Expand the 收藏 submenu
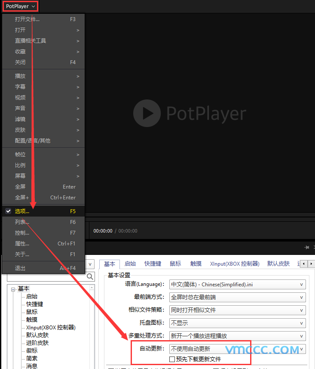This screenshot has height=369, width=315. click(43, 52)
